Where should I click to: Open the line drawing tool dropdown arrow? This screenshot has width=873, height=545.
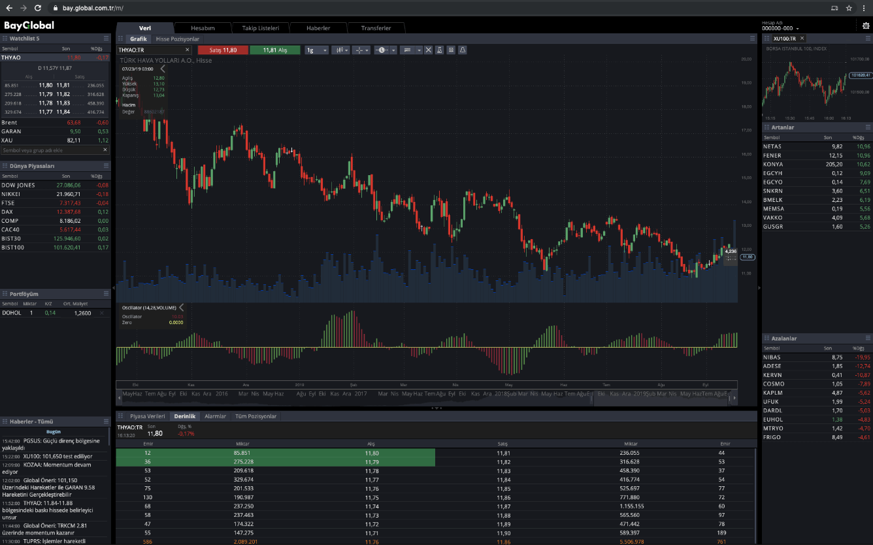[419, 50]
